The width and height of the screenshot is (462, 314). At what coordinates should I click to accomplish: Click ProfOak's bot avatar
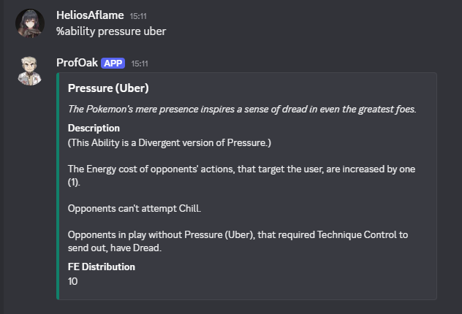coord(29,69)
